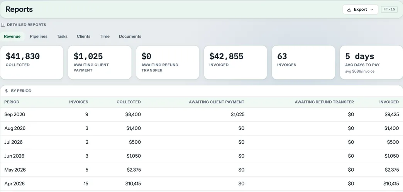Click the $1,025 Awaiting Client Payment card
Image resolution: width=403 pixels, height=192 pixels.
(x=100, y=63)
